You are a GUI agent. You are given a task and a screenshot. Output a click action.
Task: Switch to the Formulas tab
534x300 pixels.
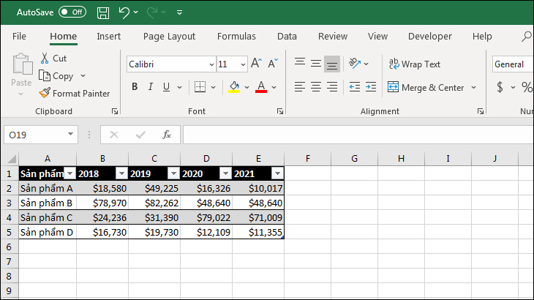click(236, 36)
